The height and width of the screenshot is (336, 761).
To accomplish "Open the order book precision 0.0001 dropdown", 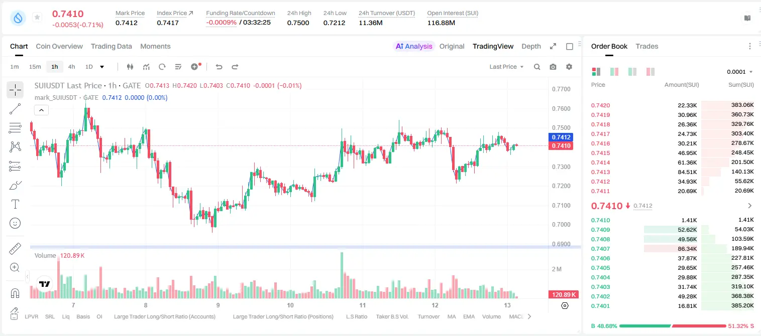I will point(739,72).
